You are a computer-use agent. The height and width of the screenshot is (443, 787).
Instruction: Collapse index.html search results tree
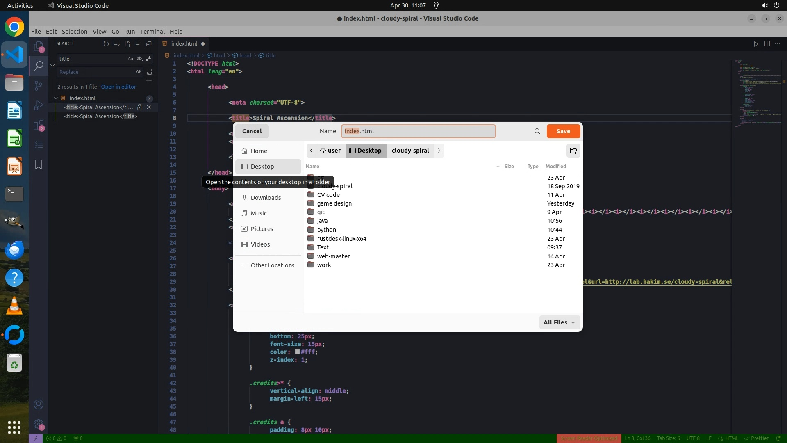point(56,98)
